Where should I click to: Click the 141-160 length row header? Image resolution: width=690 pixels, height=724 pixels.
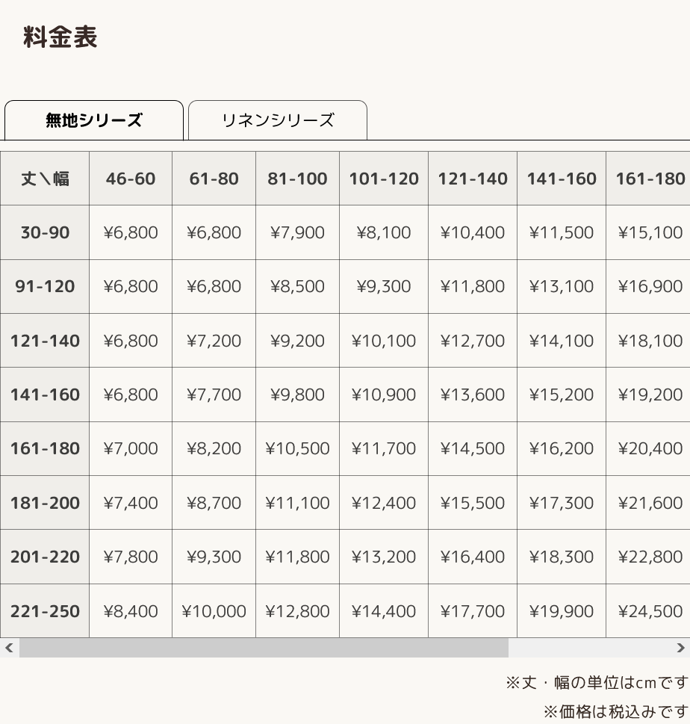tap(45, 395)
